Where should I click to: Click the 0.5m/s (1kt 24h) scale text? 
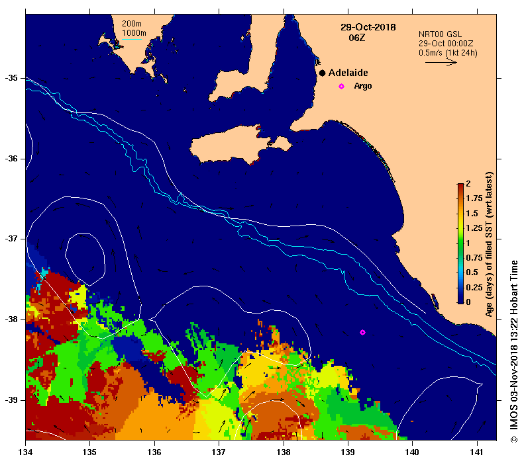coord(448,53)
